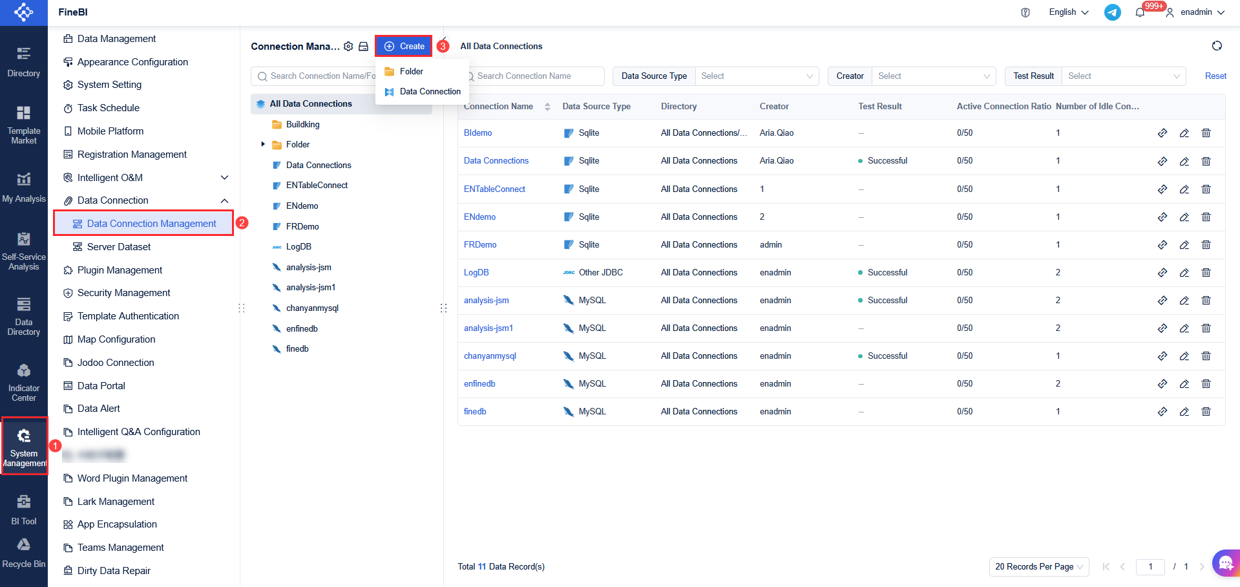Select enfinedb in the tree
The image size is (1240, 587).
(302, 329)
